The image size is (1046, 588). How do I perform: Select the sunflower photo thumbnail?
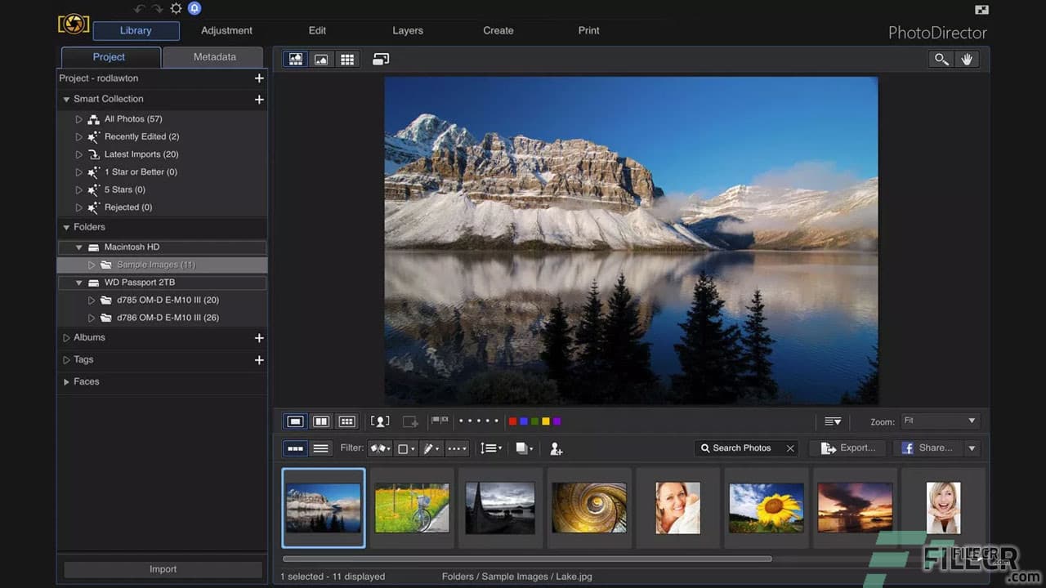[766, 507]
